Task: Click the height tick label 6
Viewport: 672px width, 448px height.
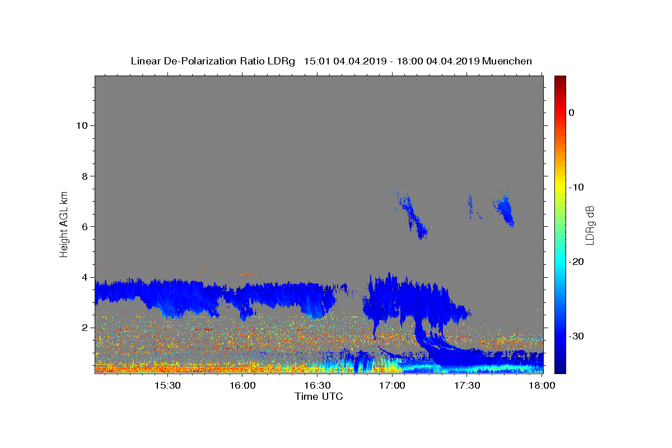Action: coord(84,226)
